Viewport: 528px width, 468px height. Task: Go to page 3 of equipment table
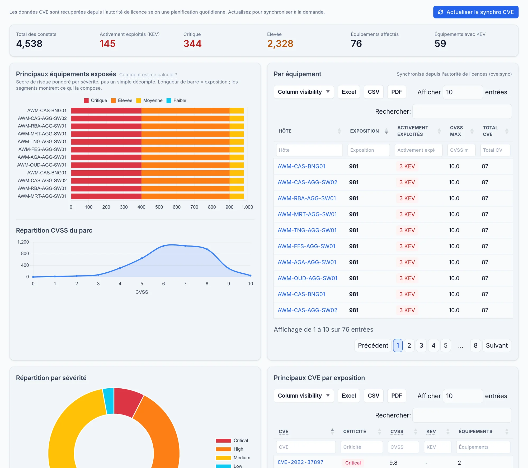coord(421,346)
